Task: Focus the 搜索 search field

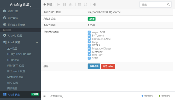Action: [155, 5]
